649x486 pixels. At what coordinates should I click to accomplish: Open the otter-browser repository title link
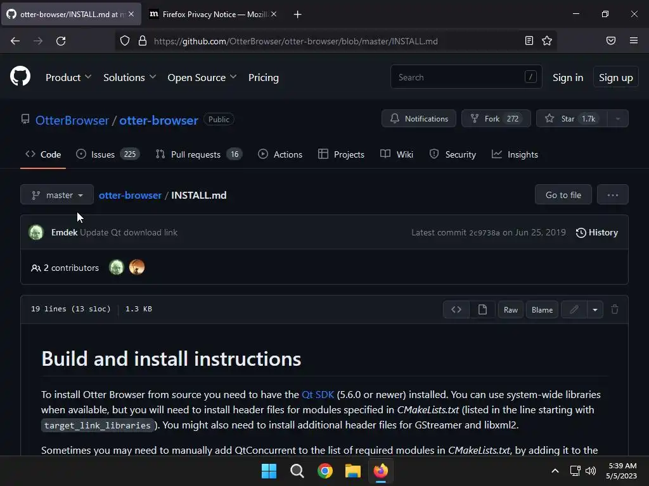tap(158, 120)
